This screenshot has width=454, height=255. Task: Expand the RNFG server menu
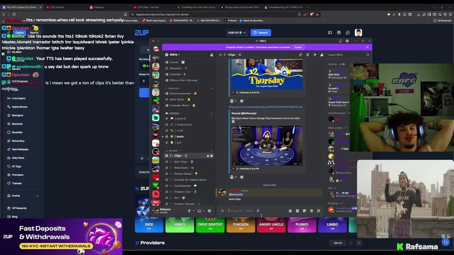(175, 55)
